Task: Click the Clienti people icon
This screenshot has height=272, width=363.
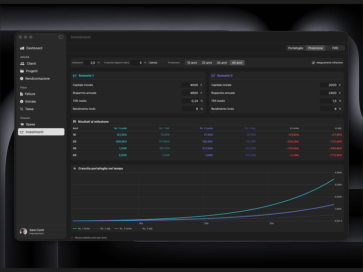Action: 22,63
